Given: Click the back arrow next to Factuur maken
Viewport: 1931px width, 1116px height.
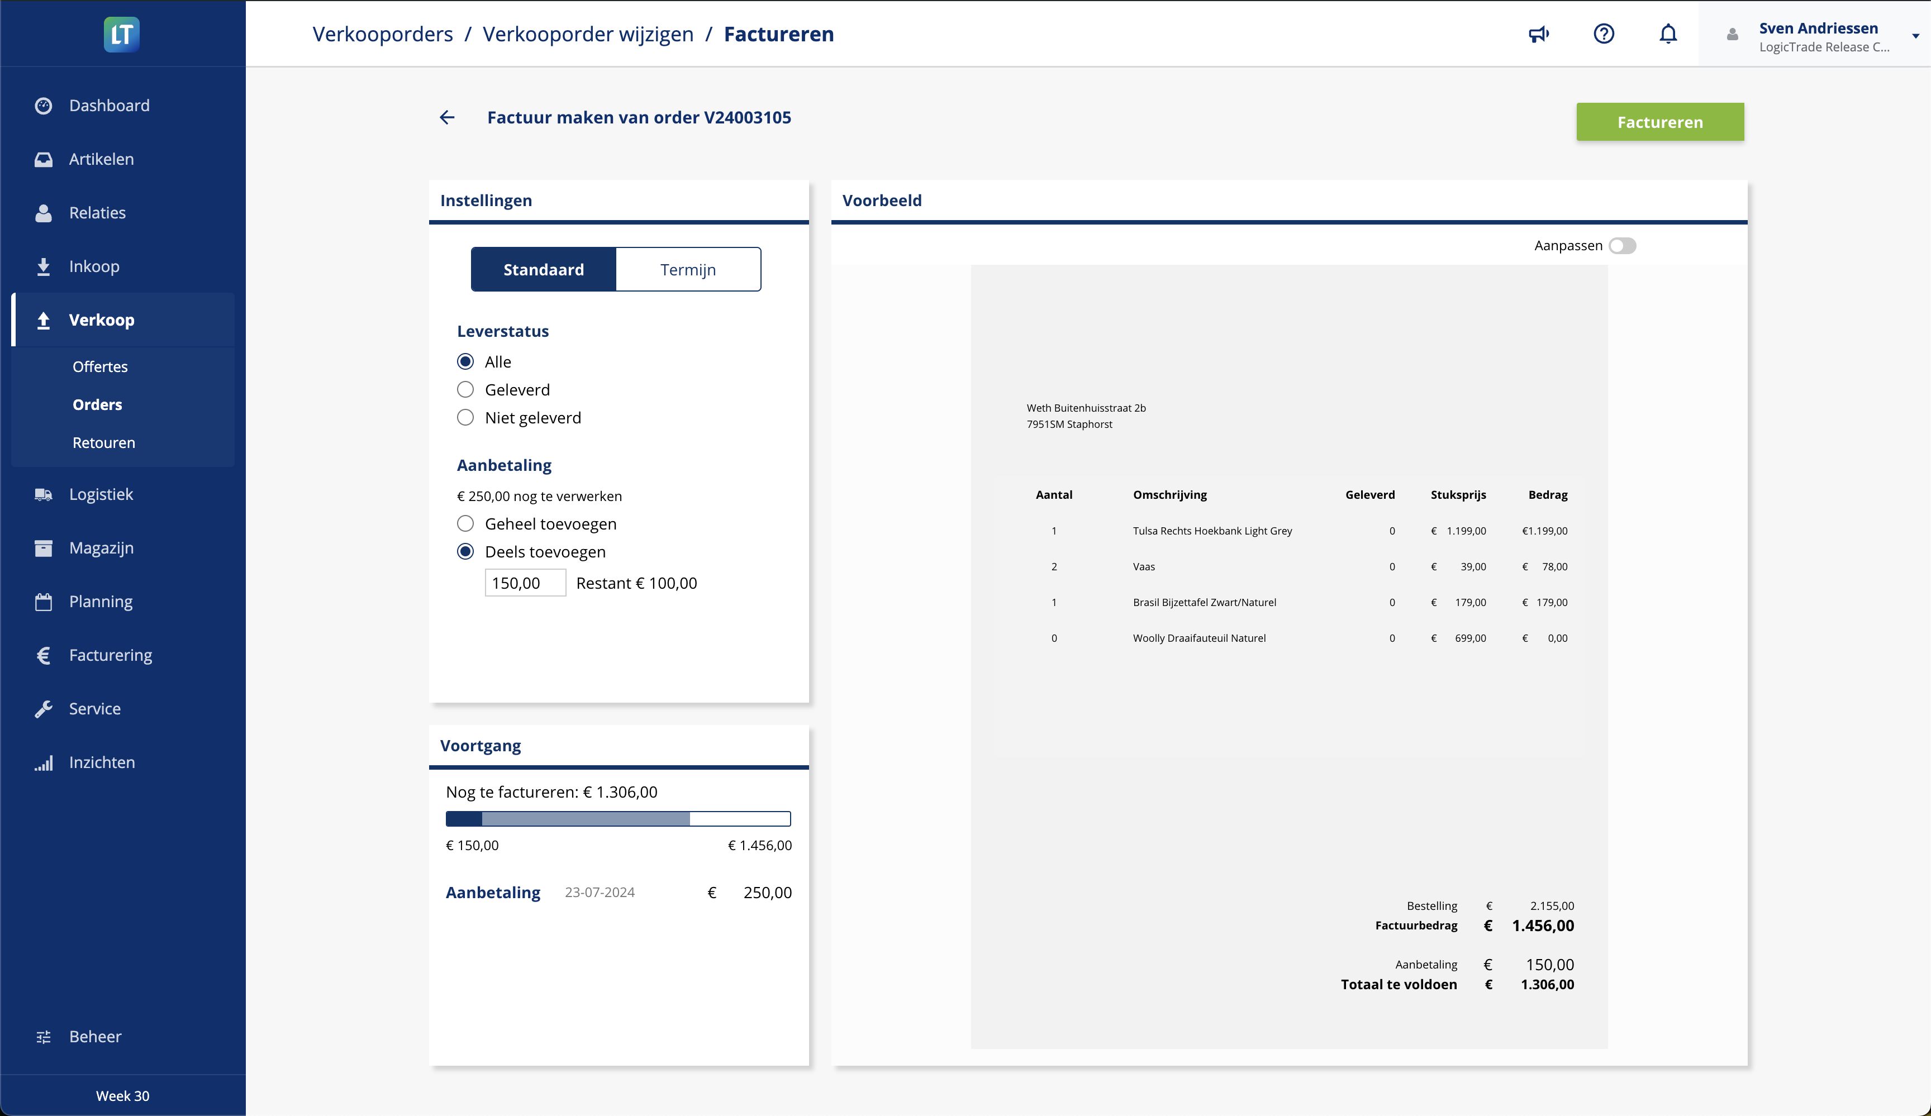Looking at the screenshot, I should tap(448, 117).
